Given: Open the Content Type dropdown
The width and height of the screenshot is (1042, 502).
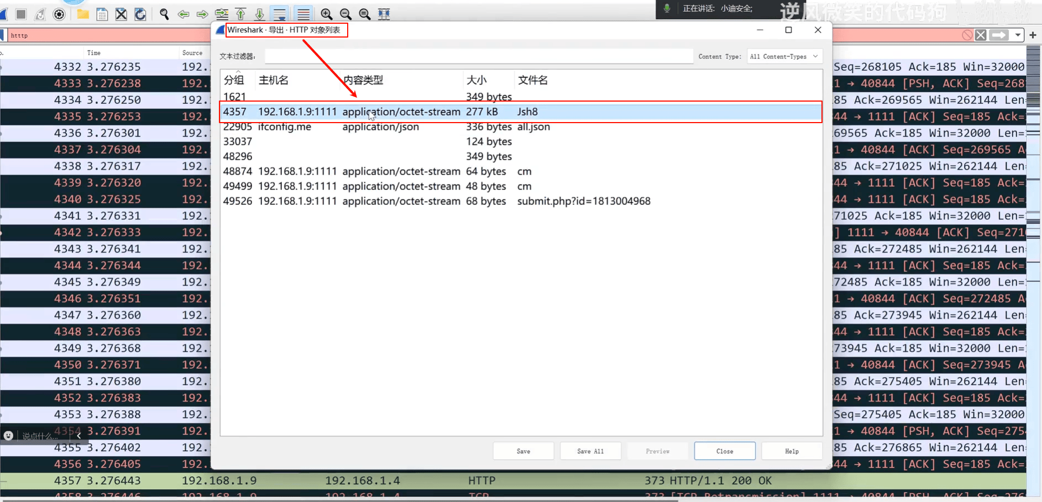Looking at the screenshot, I should pos(784,56).
